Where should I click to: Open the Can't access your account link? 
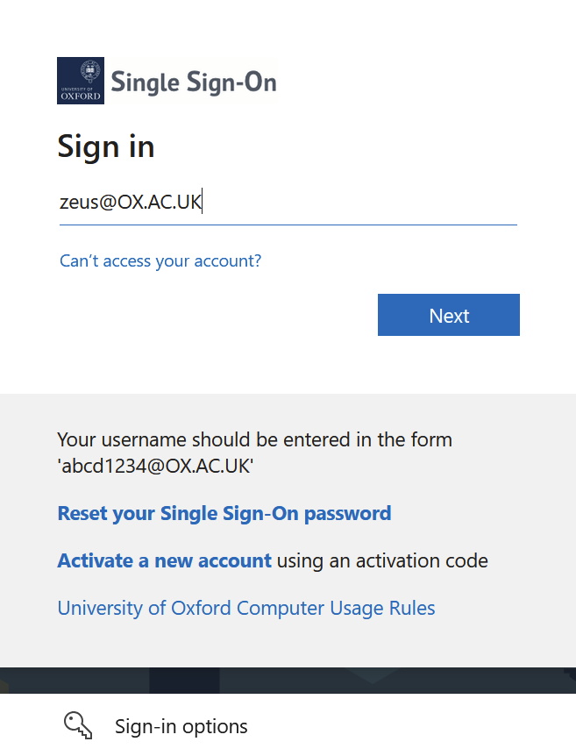pos(160,260)
